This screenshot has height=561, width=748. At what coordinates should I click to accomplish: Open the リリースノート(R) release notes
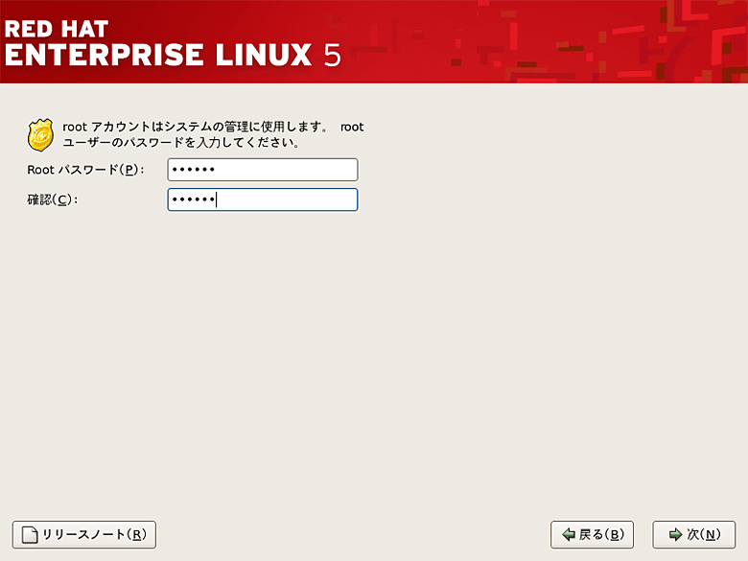[x=83, y=535]
